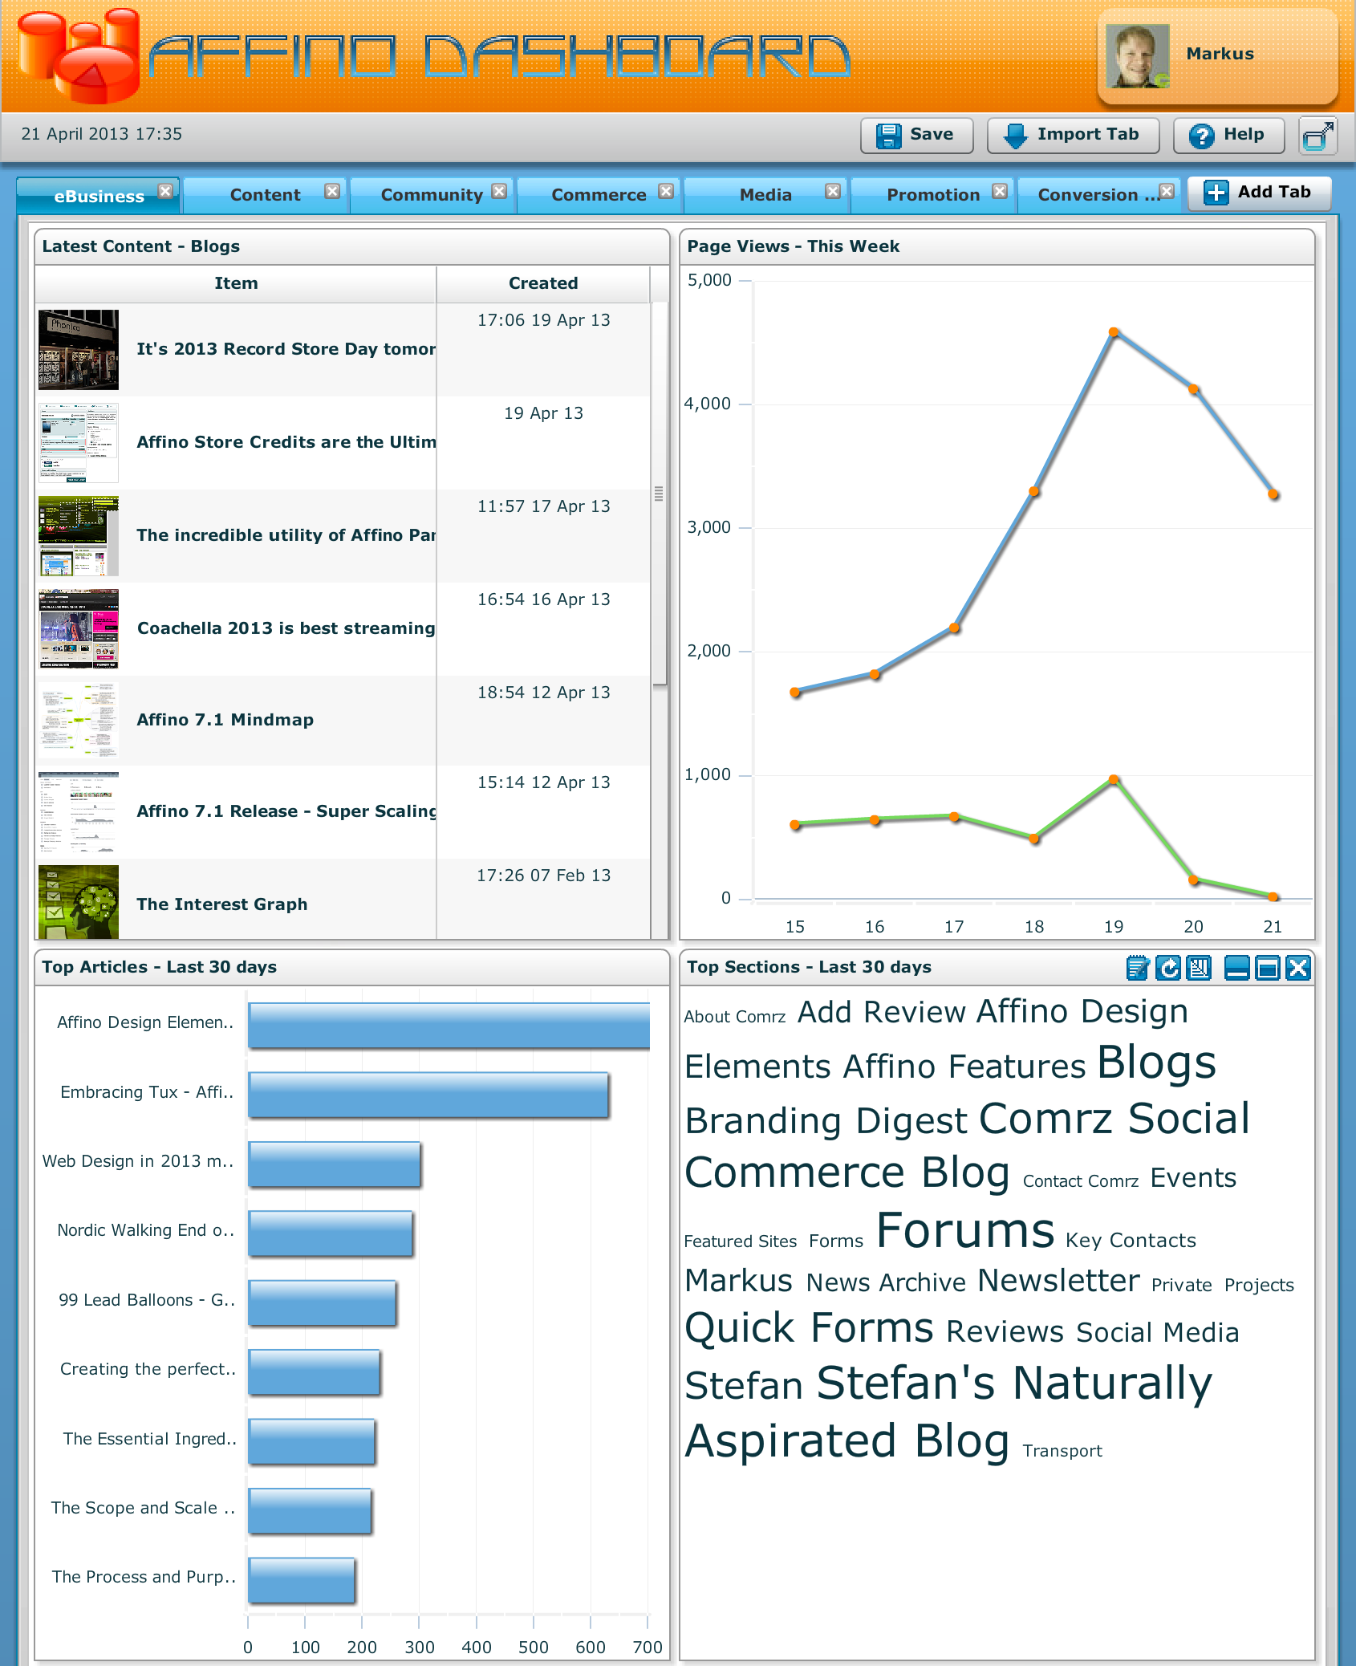Click the Key Contacts tag
Screen dimensions: 1356x1666
click(x=1131, y=1241)
